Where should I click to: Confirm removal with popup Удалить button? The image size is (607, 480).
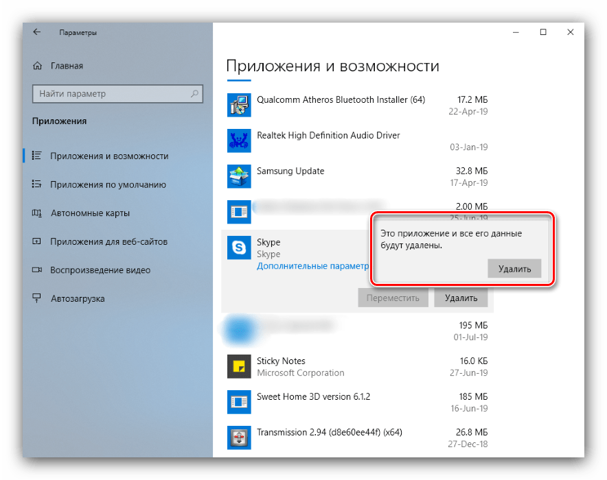[x=514, y=268]
